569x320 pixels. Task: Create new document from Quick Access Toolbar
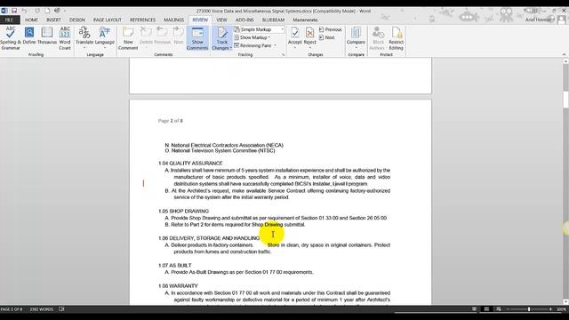coord(47,11)
